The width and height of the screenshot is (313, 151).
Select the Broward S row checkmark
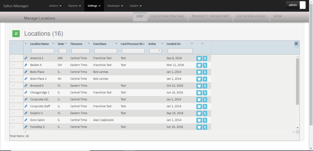click(13, 86)
